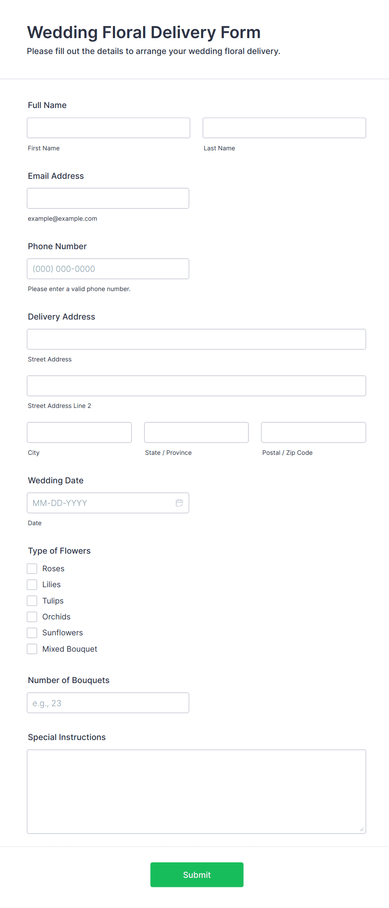
Task: Click into the City input box
Action: click(79, 432)
